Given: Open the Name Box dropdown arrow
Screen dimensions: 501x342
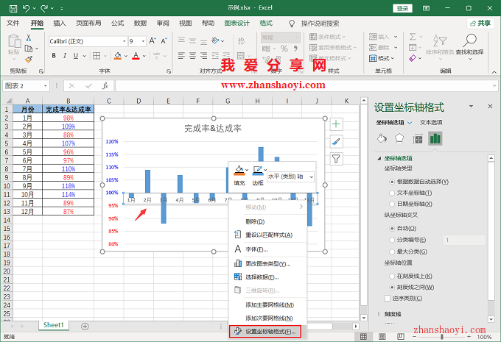Looking at the screenshot, I should tap(46, 86).
